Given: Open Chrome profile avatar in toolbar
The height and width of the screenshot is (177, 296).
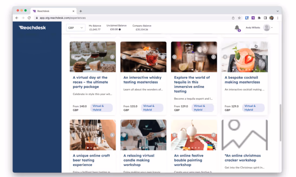Looking at the screenshot, I should coord(271,18).
